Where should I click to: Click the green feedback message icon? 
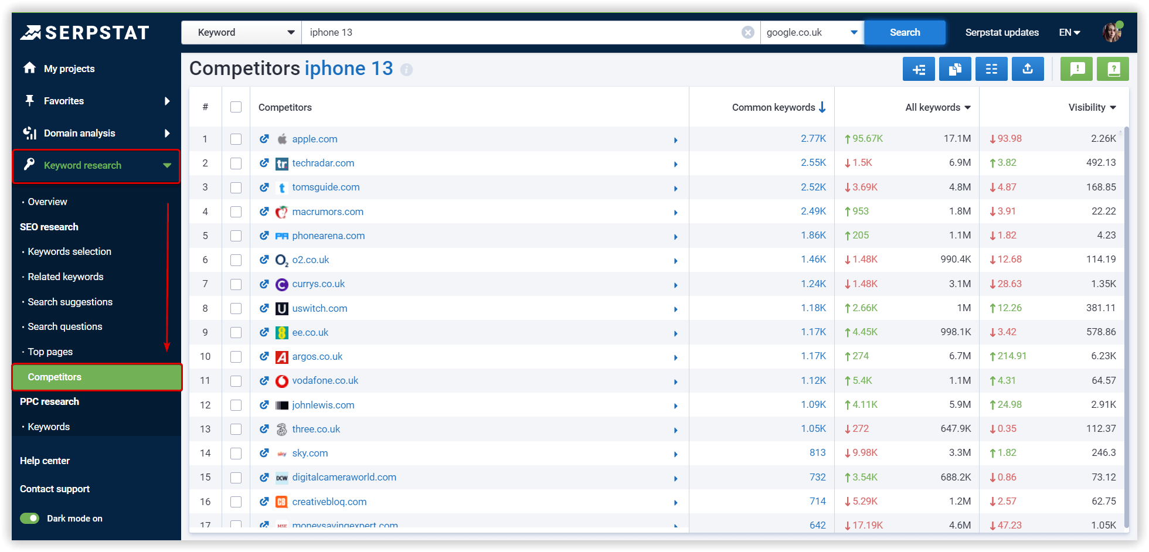click(1076, 69)
